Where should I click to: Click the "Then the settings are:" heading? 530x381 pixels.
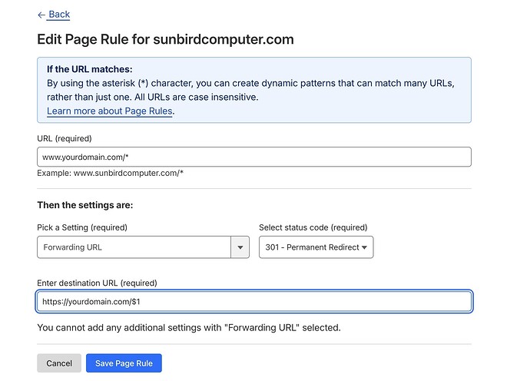pos(85,205)
